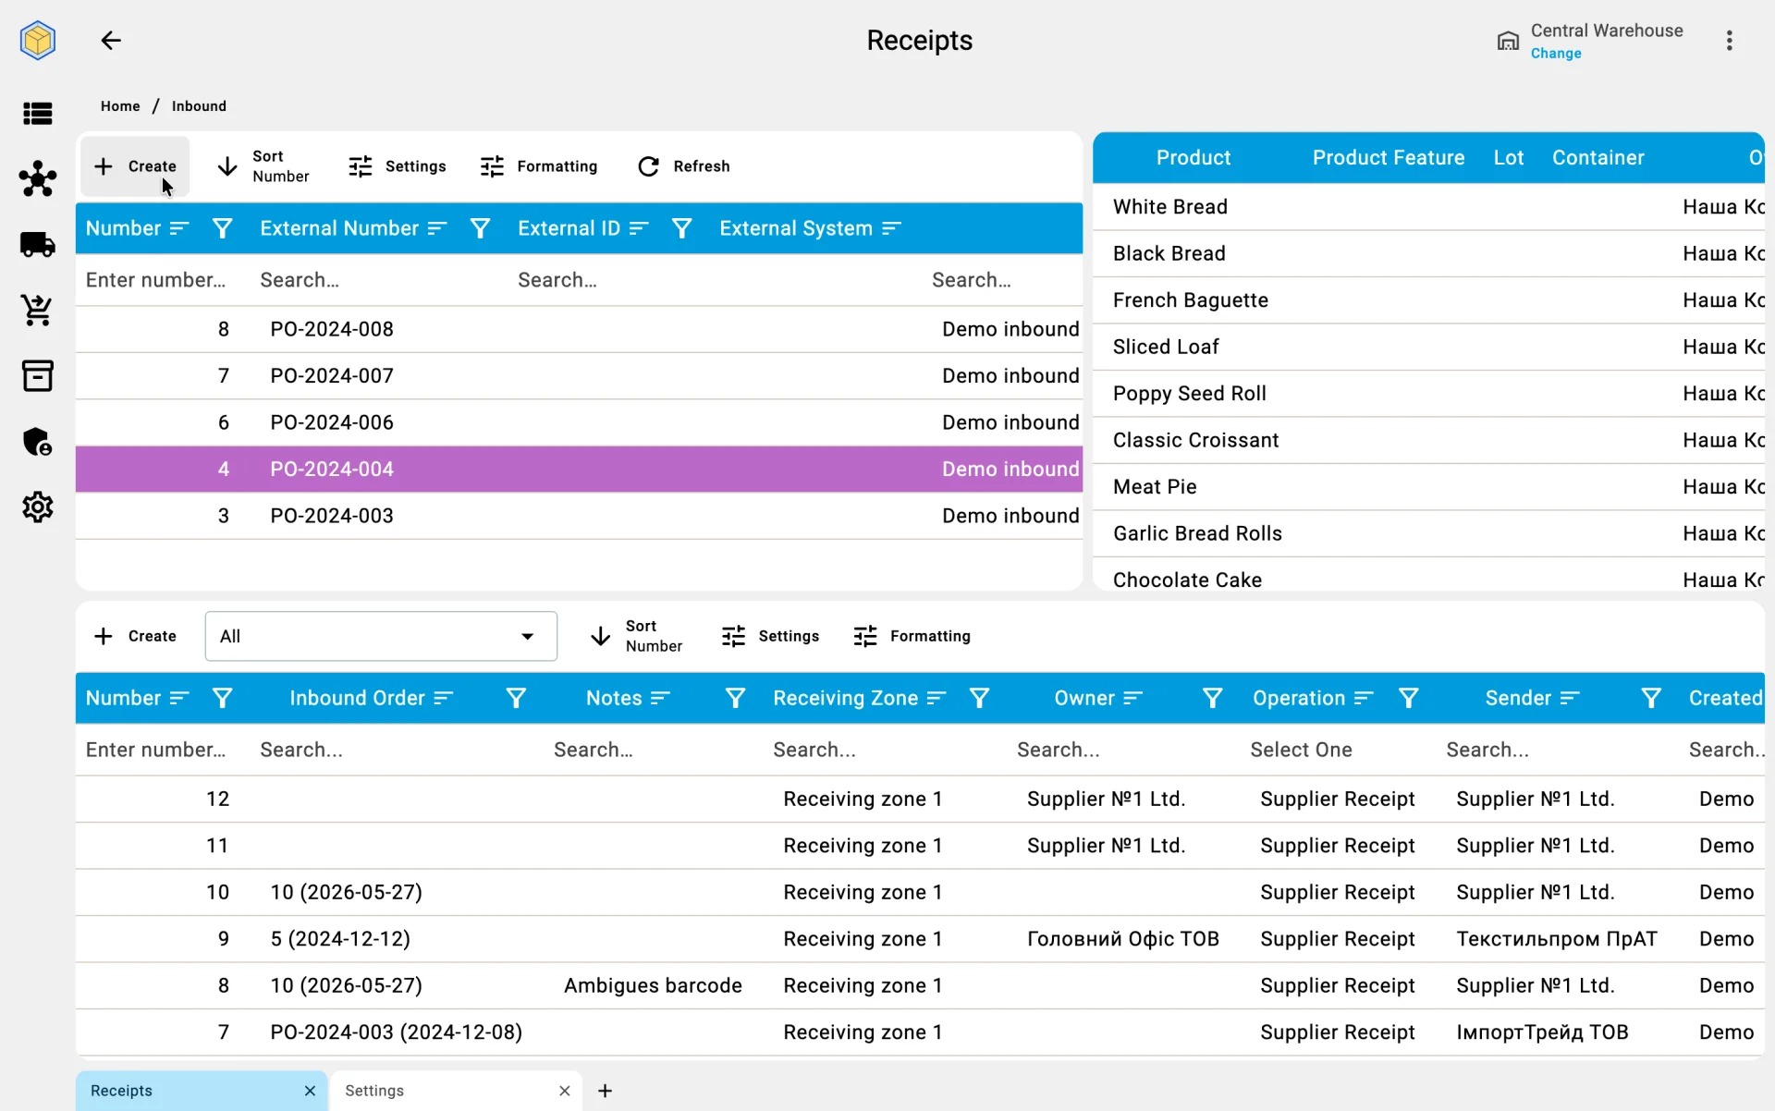Go to Inbound breadcrumb

(199, 106)
